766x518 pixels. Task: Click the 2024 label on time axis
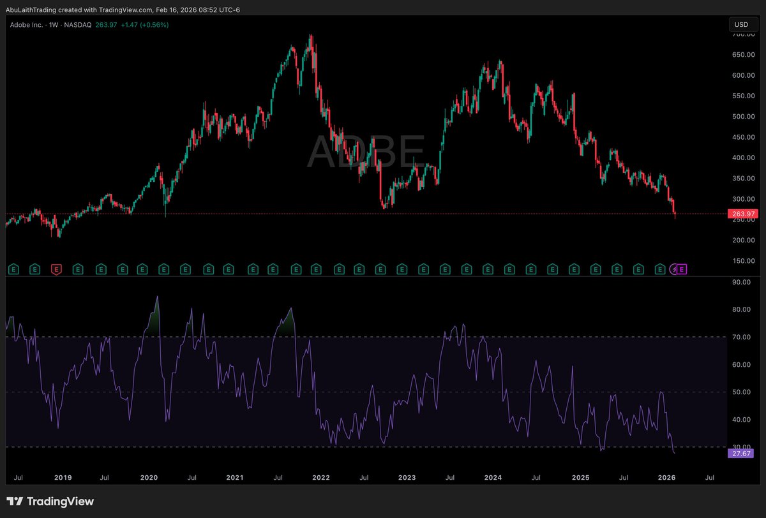tap(493, 477)
